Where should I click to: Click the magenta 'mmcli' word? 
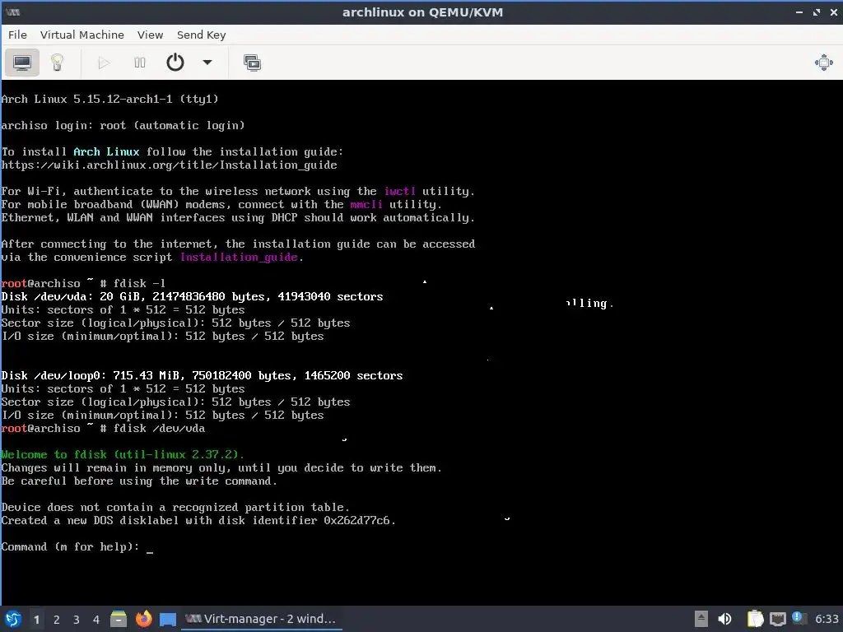tap(366, 204)
